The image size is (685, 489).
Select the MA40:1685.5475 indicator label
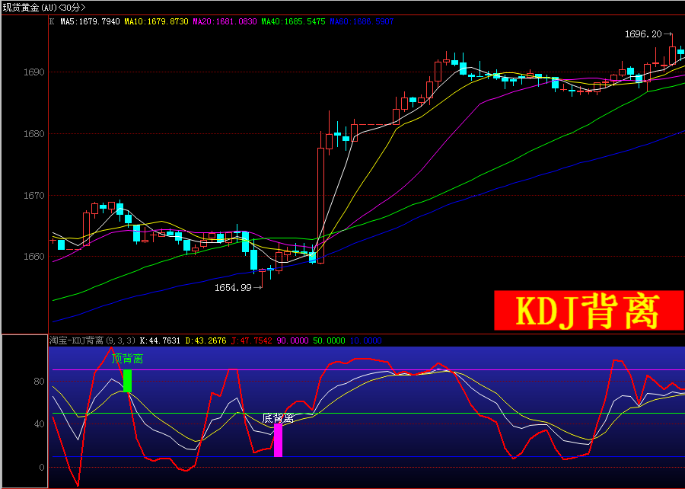pyautogui.click(x=293, y=21)
